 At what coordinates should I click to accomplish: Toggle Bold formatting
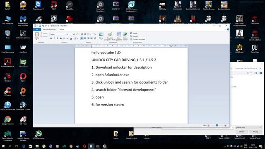tap(51, 38)
